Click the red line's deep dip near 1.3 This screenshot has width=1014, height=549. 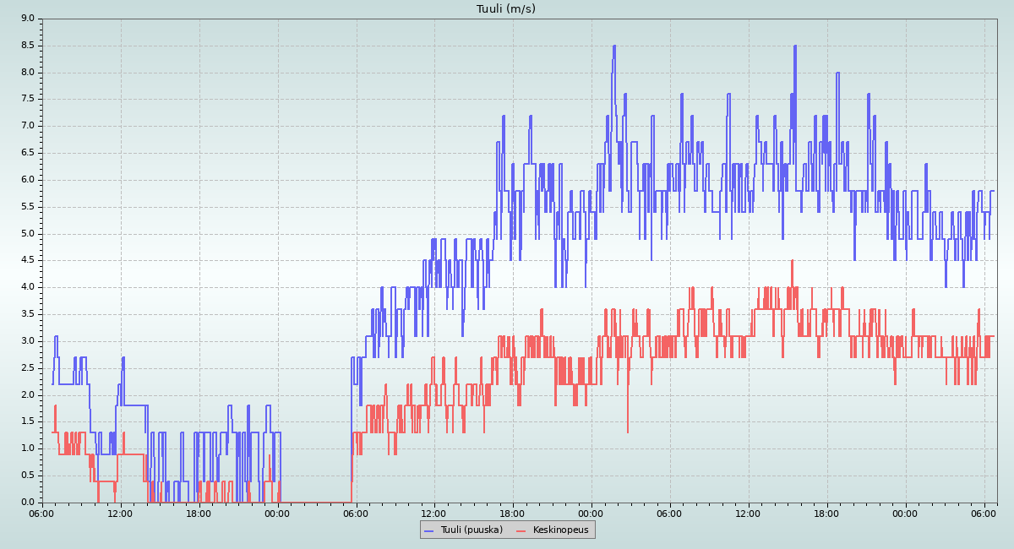[628, 432]
